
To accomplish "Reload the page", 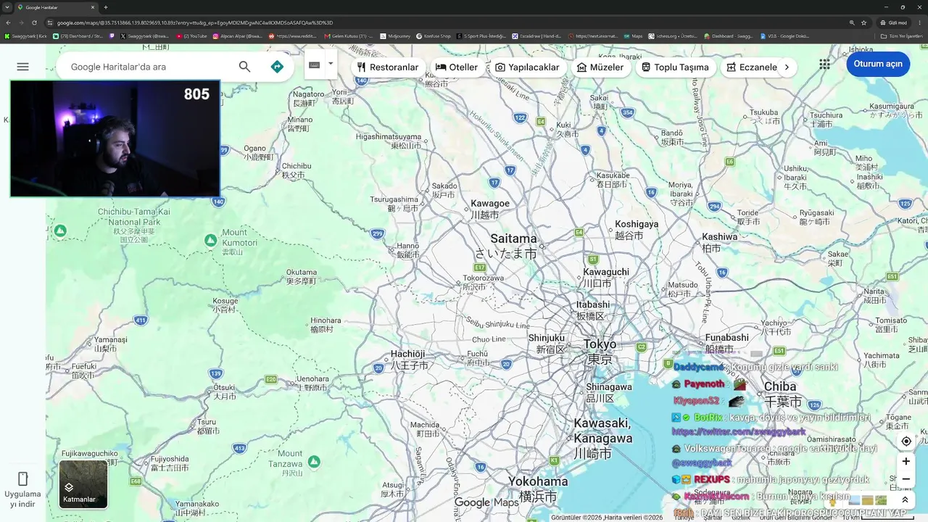I will click(x=34, y=22).
